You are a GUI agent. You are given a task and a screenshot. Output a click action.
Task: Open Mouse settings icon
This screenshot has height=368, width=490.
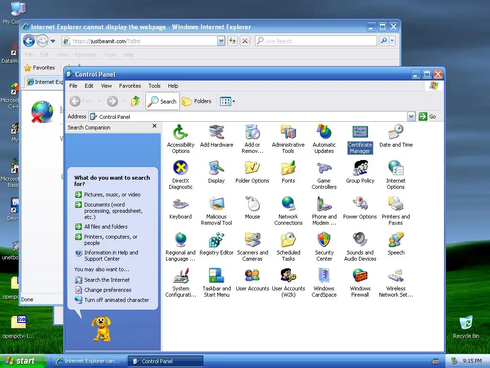pyautogui.click(x=253, y=208)
